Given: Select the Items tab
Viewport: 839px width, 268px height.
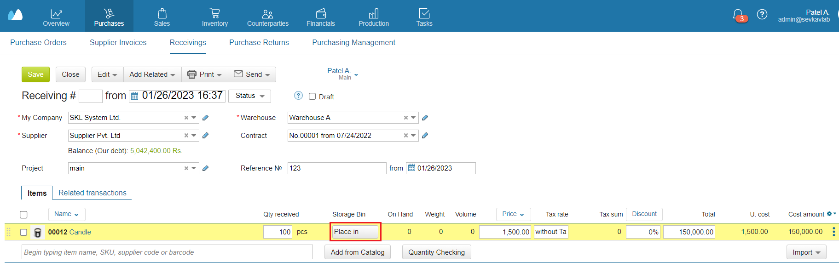Looking at the screenshot, I should click(37, 193).
